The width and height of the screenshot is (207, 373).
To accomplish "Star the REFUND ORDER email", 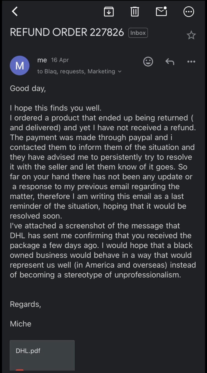I will (x=191, y=35).
